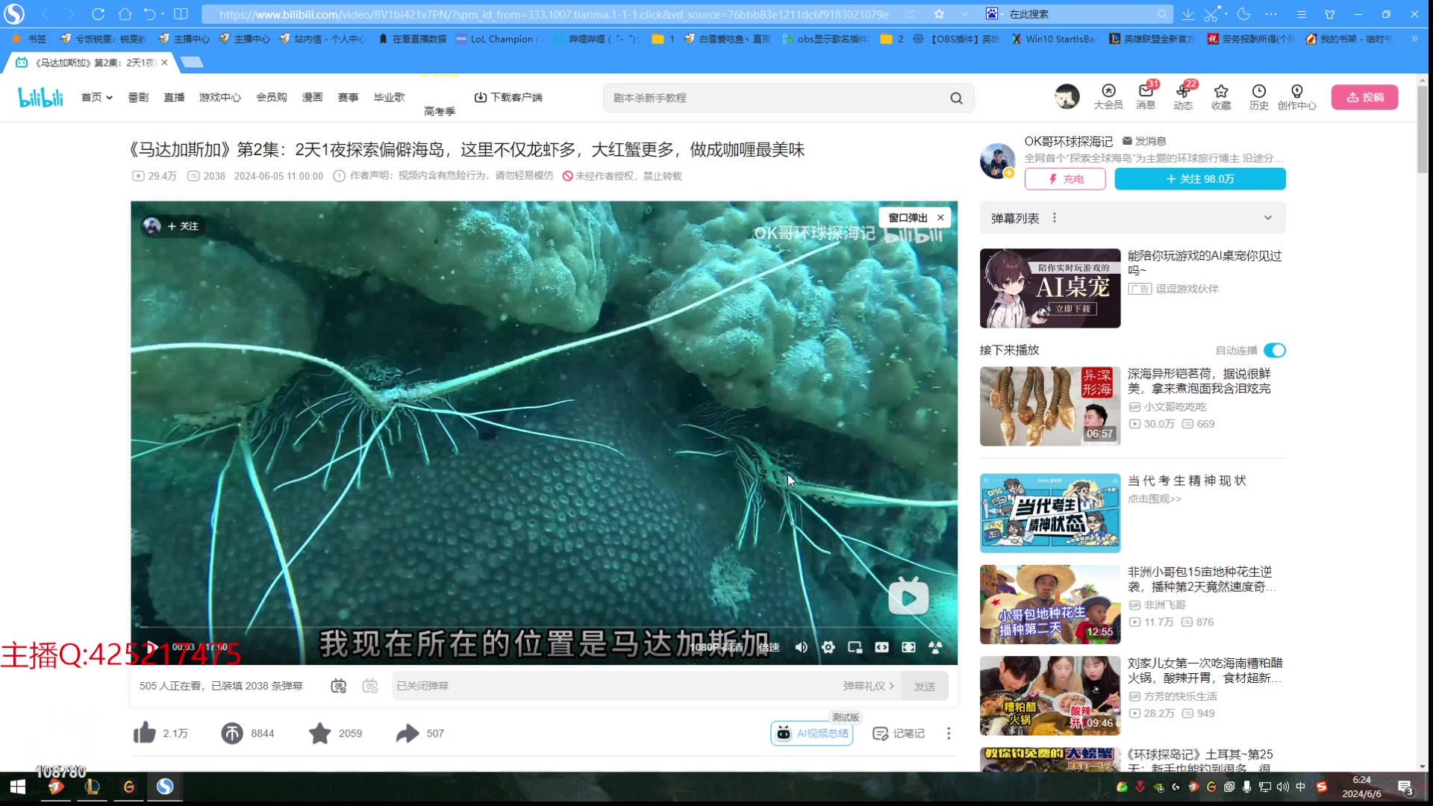Viewport: 1433px width, 806px height.
Task: Favorite the video with star icon
Action: [320, 734]
